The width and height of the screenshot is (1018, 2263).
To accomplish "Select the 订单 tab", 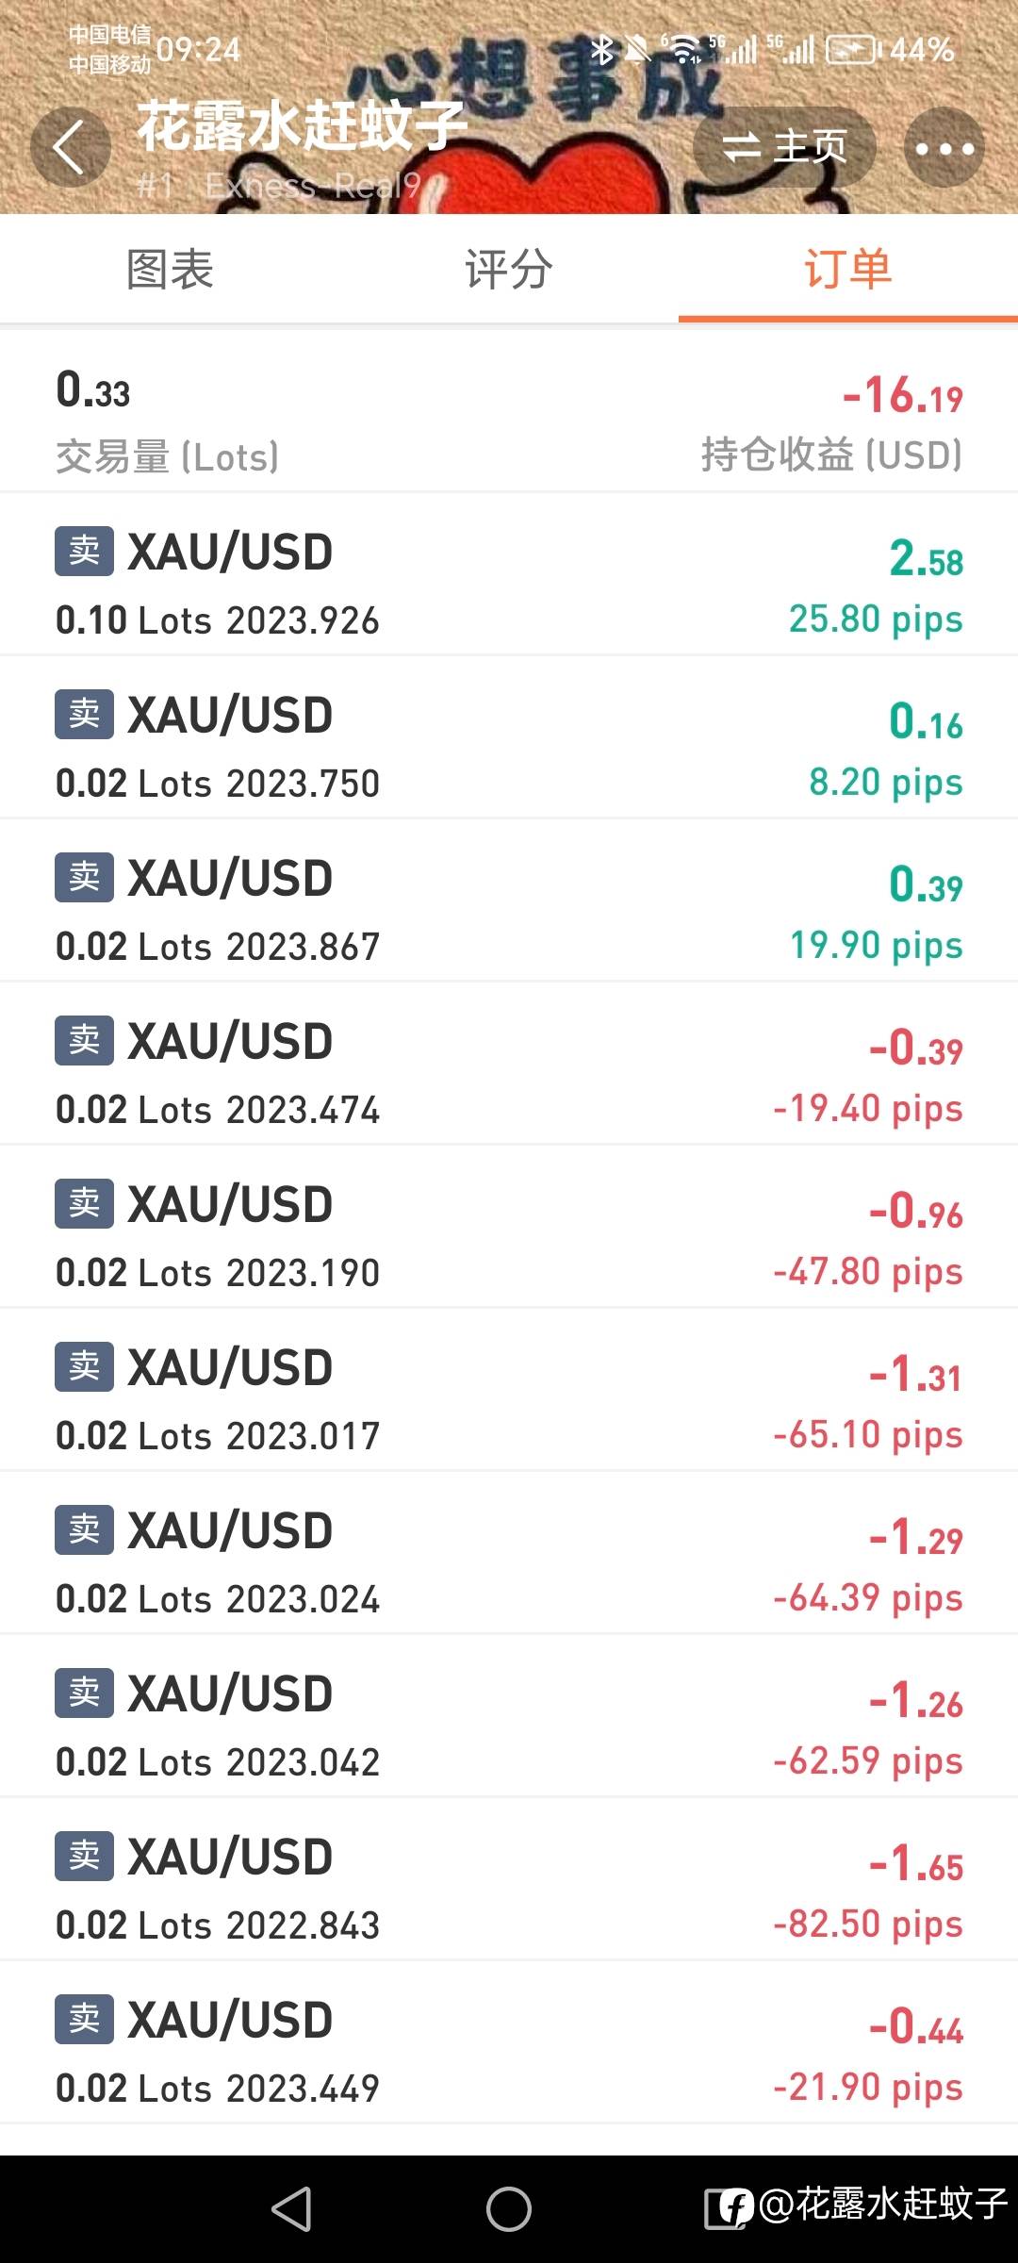I will (x=847, y=270).
